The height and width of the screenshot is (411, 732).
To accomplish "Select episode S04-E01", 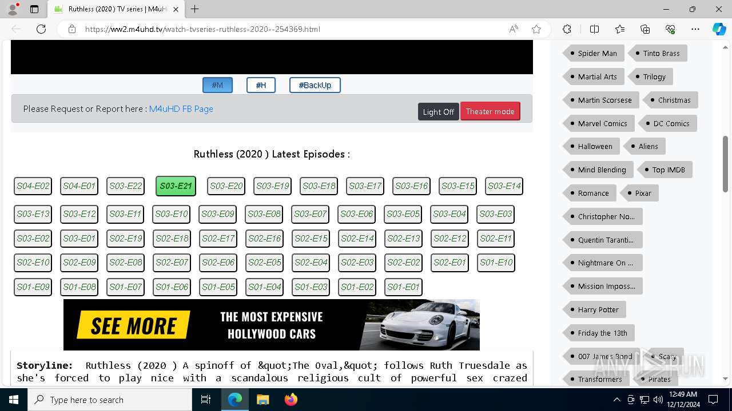I will (x=79, y=186).
